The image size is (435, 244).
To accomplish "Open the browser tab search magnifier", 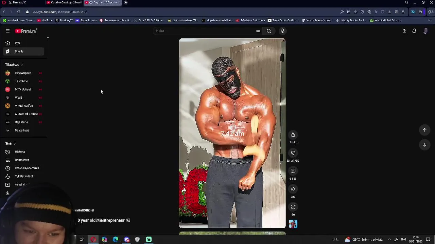I will click(x=407, y=2).
